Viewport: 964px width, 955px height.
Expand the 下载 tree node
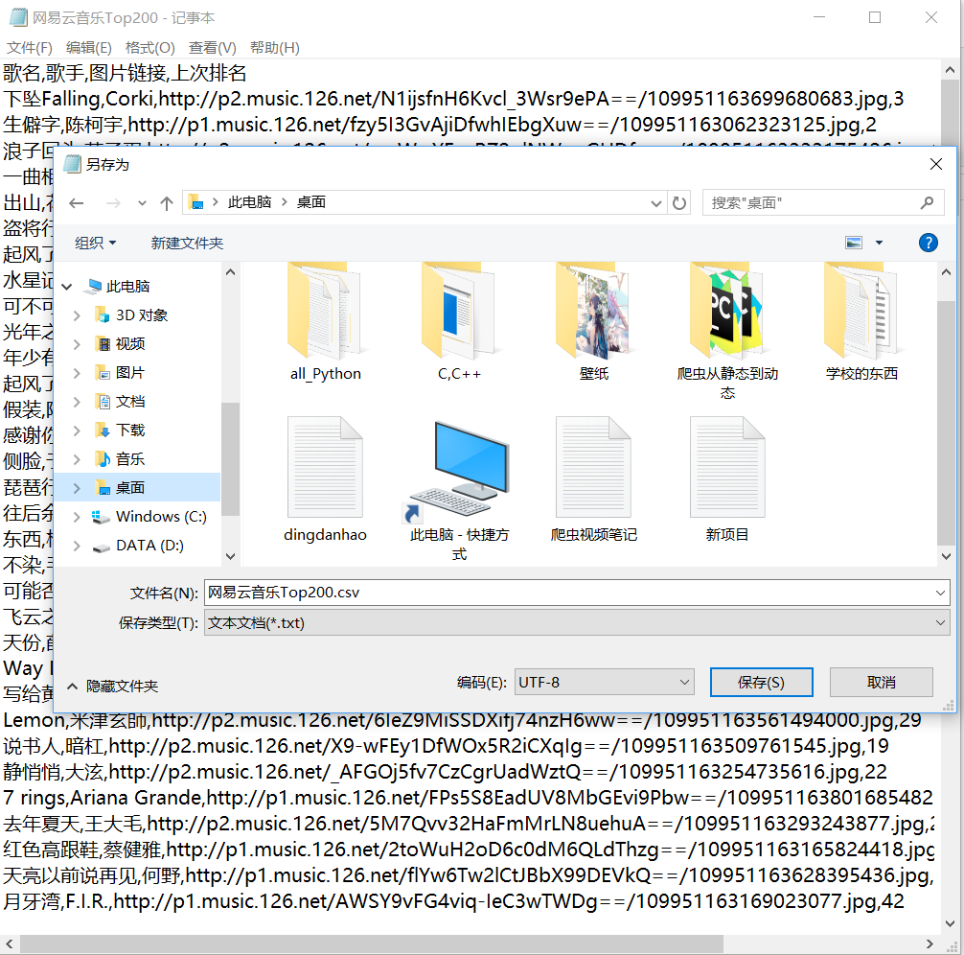pos(77,431)
